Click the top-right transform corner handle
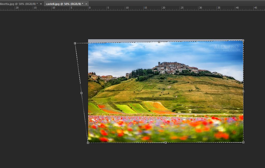Viewport: 265px width, 168px height. click(x=243, y=40)
